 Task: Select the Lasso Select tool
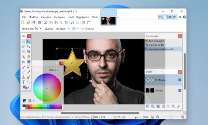(x=24, y=46)
